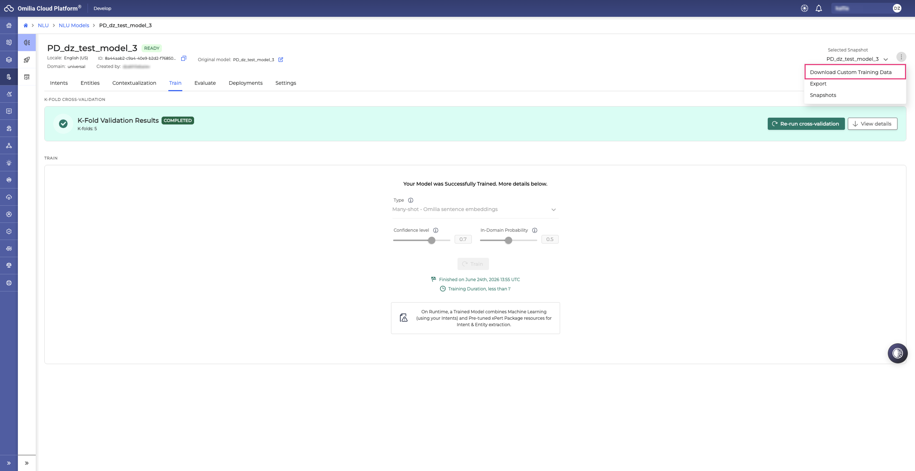Go to NLU Models breadcrumb link

pyautogui.click(x=74, y=25)
